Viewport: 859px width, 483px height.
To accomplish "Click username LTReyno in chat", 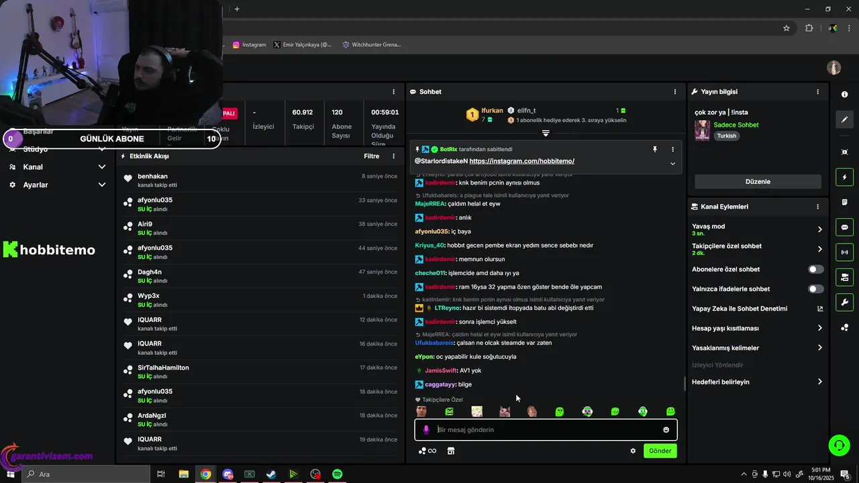I will click(447, 309).
